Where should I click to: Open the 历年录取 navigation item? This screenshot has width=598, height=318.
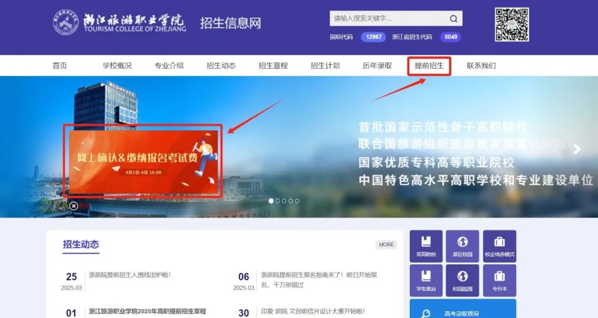coord(377,66)
